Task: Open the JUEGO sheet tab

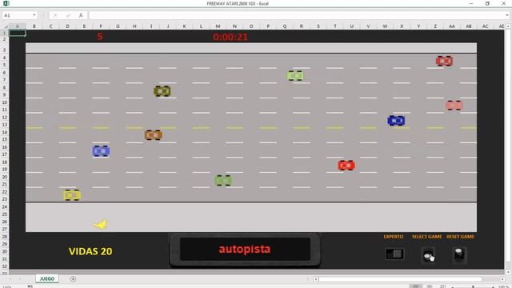Action: pyautogui.click(x=47, y=278)
